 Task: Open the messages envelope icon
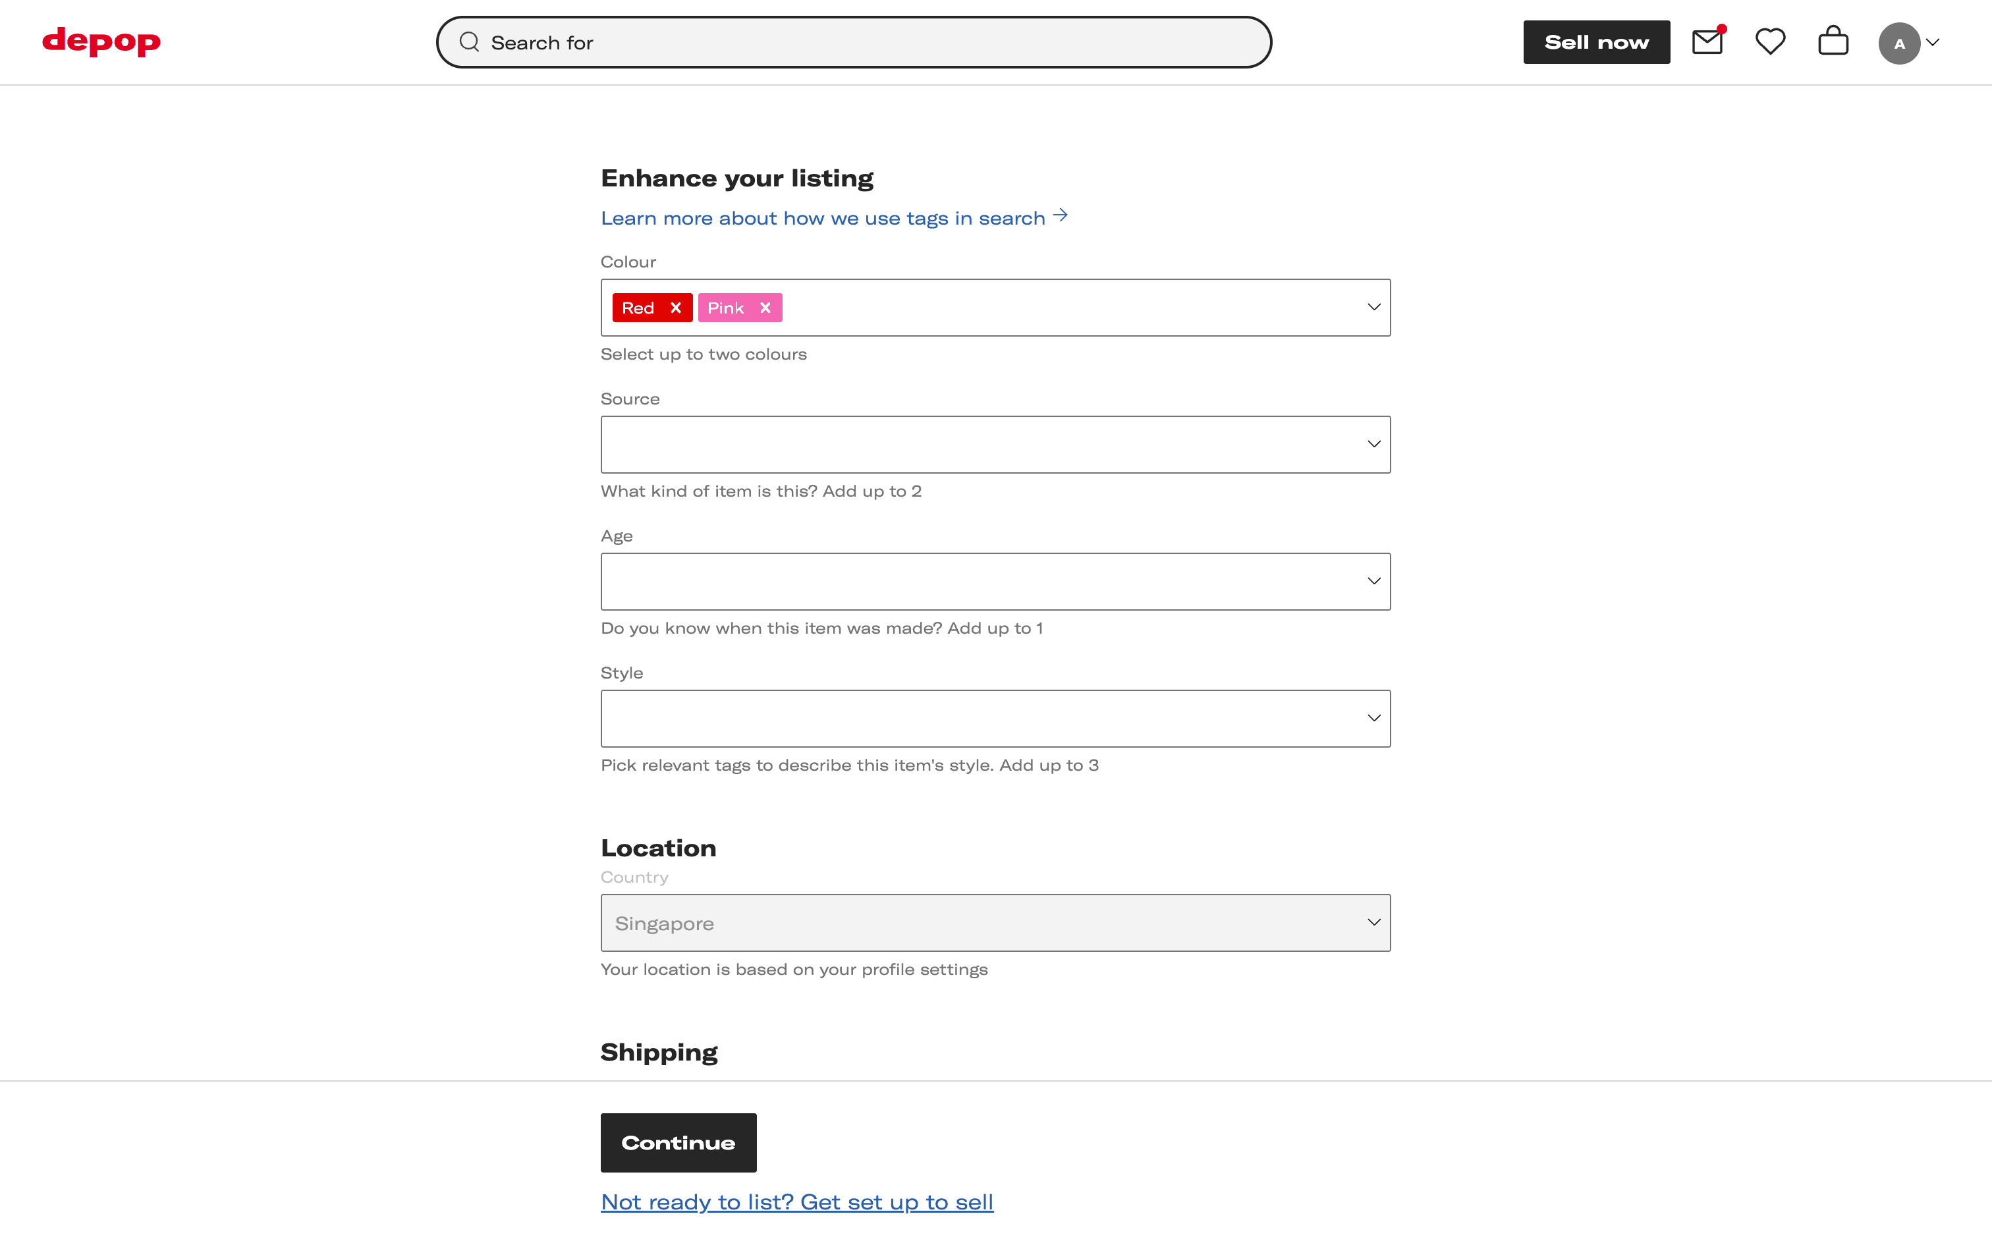(x=1706, y=42)
